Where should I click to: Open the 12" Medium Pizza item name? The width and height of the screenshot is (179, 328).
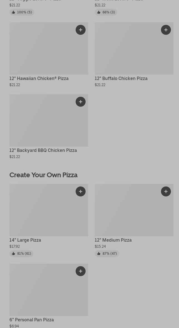coord(113,240)
